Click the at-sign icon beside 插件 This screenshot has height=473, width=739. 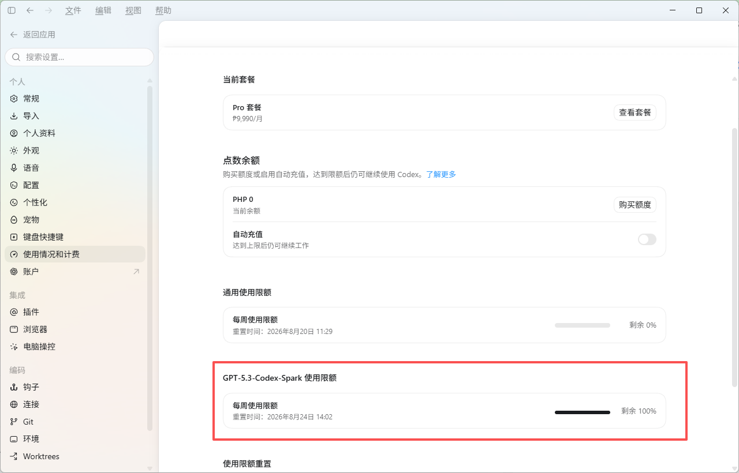point(14,312)
